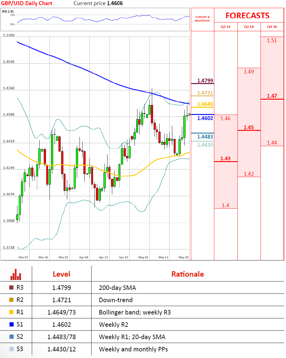Click the Q2 forecast high value 1.46
286x358 pixels.
[x=225, y=119]
